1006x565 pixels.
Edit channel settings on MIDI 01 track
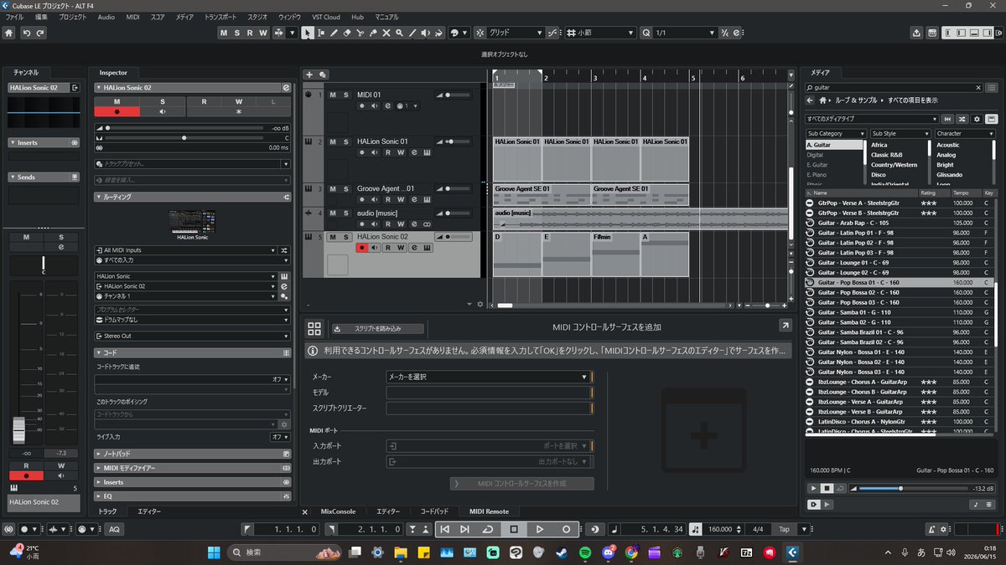(x=388, y=105)
